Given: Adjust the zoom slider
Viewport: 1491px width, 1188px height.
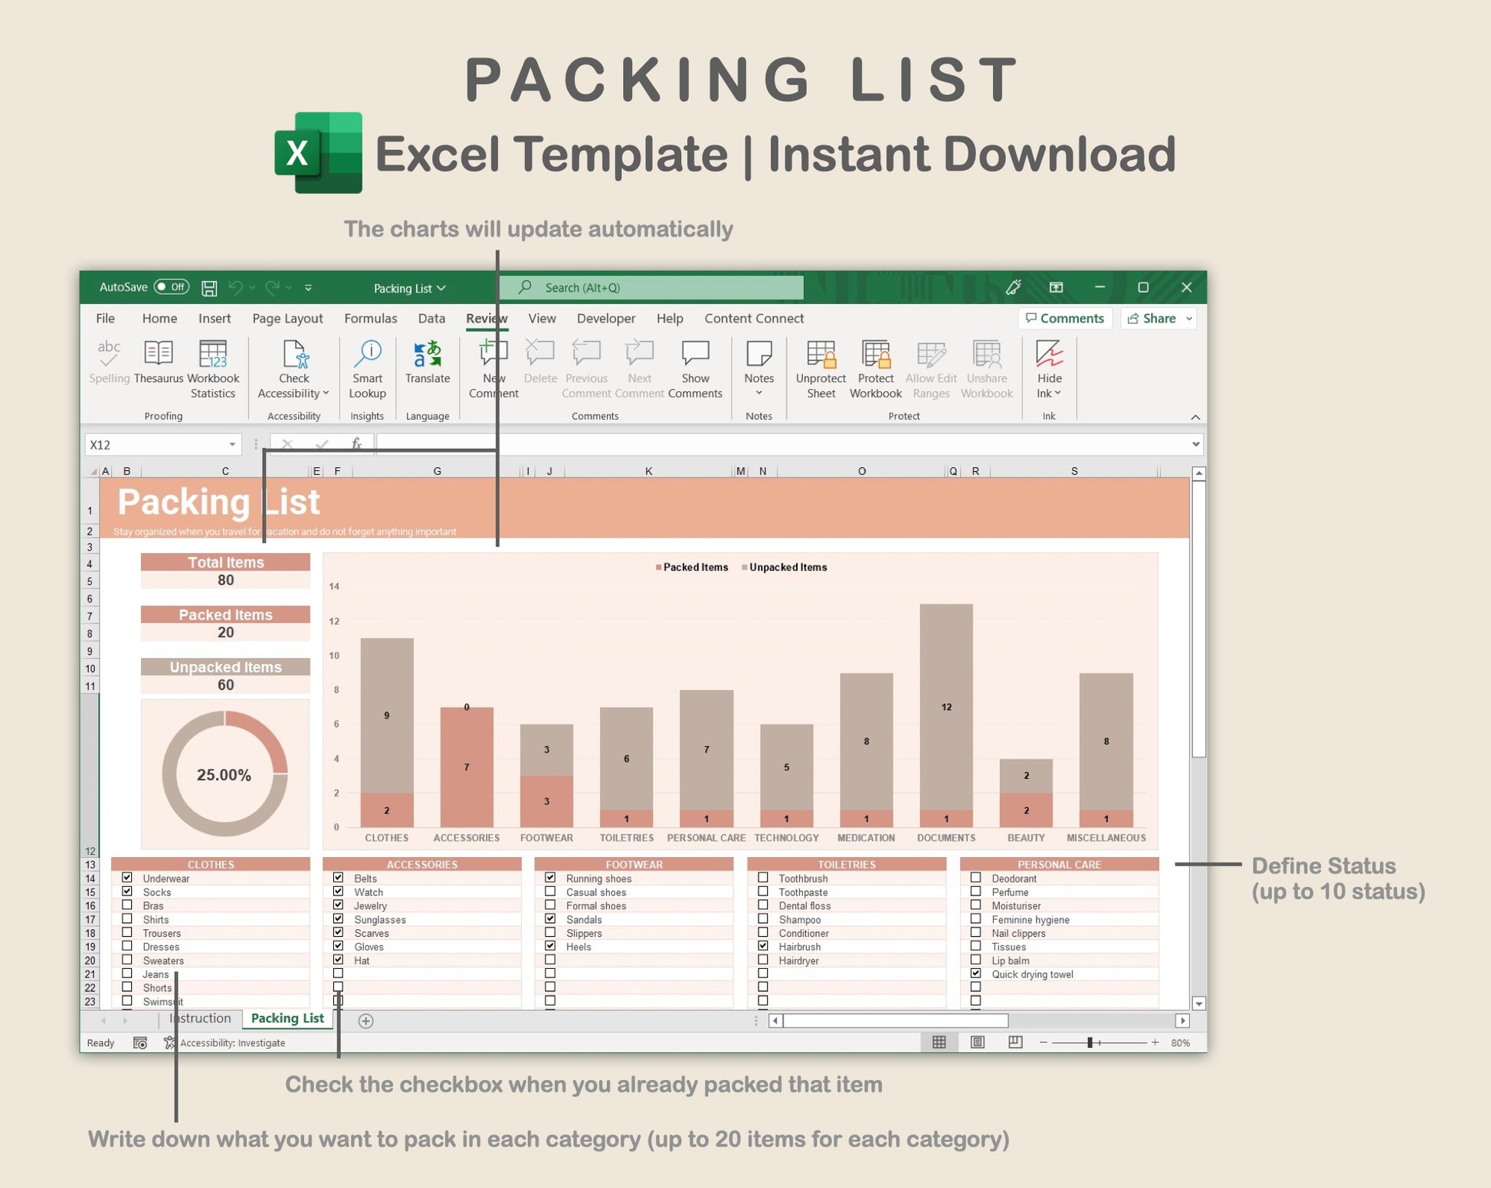Looking at the screenshot, I should 1089,1042.
